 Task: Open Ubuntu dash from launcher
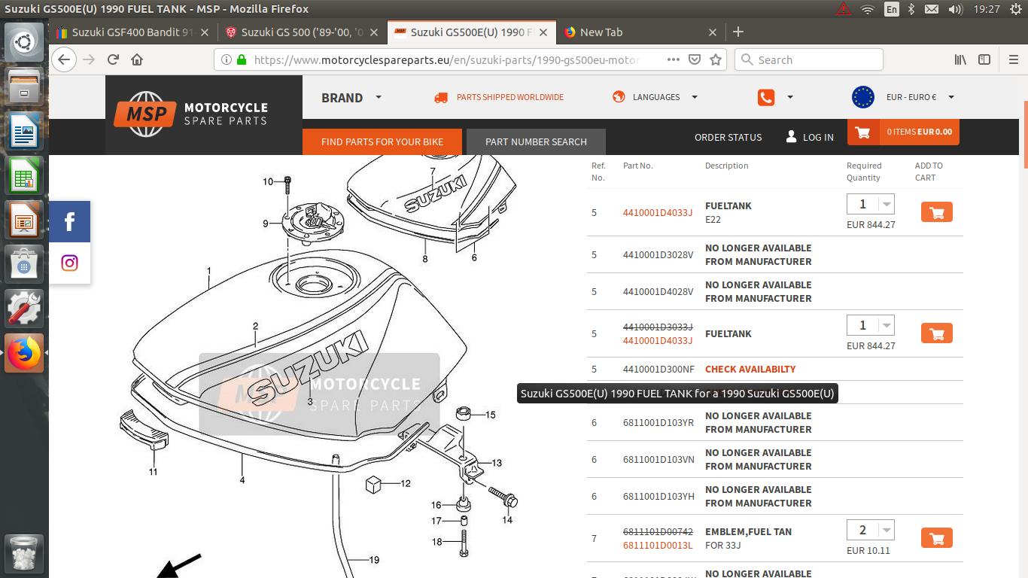tap(24, 41)
